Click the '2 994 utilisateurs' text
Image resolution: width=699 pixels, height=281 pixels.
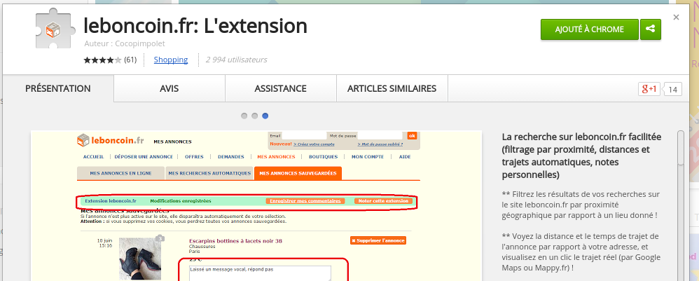click(x=236, y=60)
